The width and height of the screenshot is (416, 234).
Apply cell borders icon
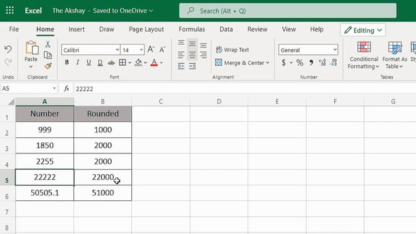[122, 62]
